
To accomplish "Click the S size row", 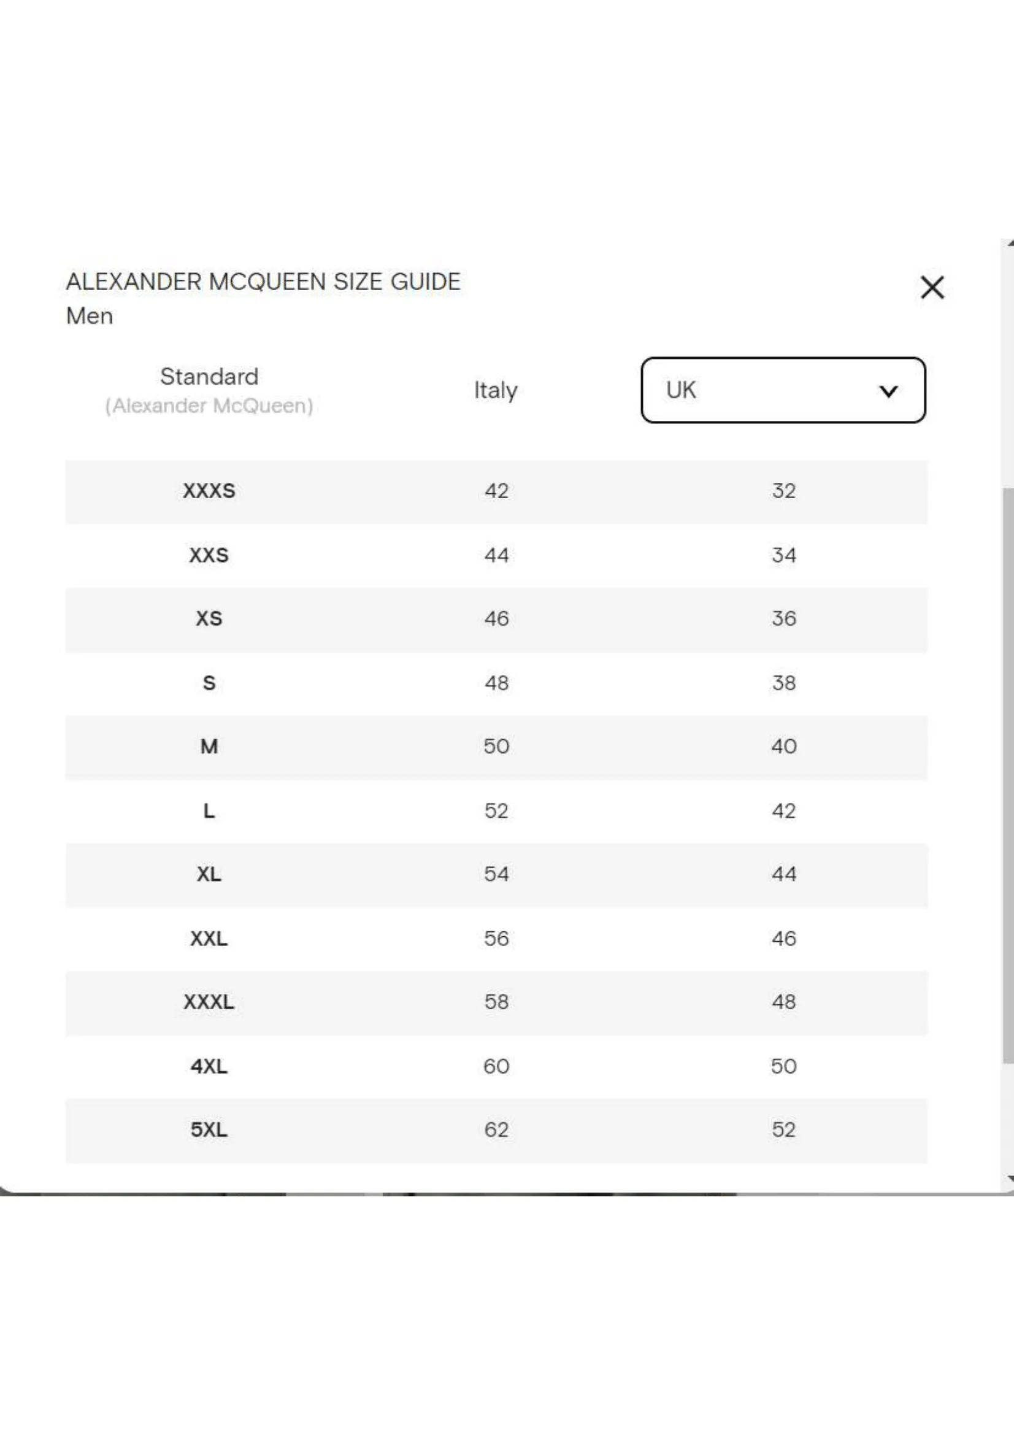I will (496, 683).
